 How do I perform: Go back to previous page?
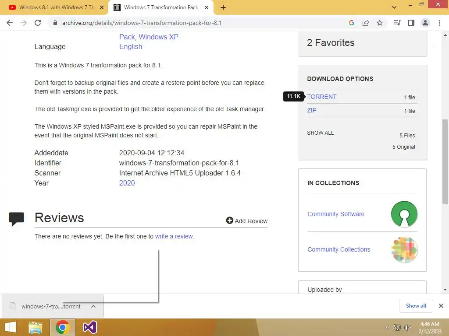(10, 23)
